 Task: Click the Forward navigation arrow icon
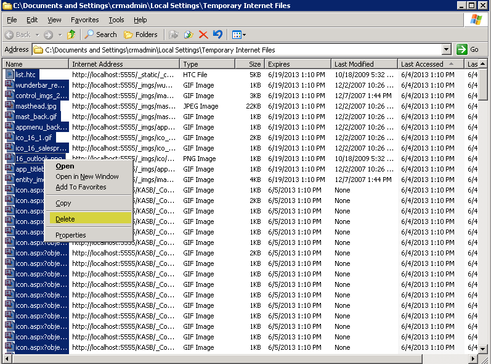pyautogui.click(x=48, y=35)
